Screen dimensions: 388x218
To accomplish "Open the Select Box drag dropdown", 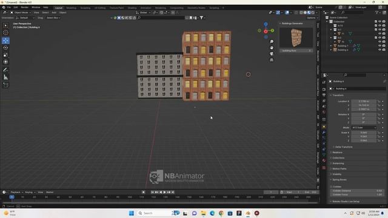I will pyautogui.click(x=53, y=18).
